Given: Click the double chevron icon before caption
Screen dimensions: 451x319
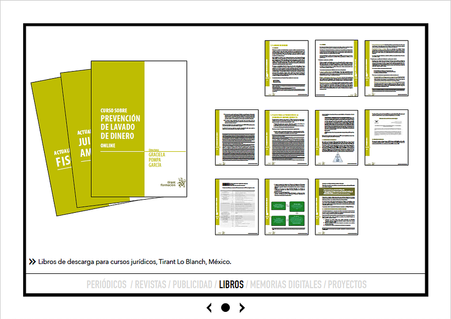Looking at the screenshot, I should (x=32, y=262).
